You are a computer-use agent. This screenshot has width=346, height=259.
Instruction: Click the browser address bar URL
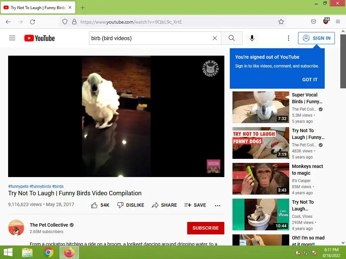(131, 22)
